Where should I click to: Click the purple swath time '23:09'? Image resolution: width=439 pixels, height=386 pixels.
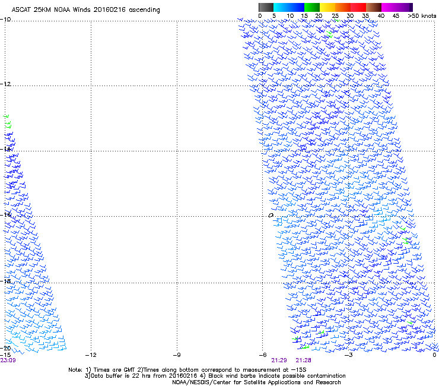click(x=8, y=360)
